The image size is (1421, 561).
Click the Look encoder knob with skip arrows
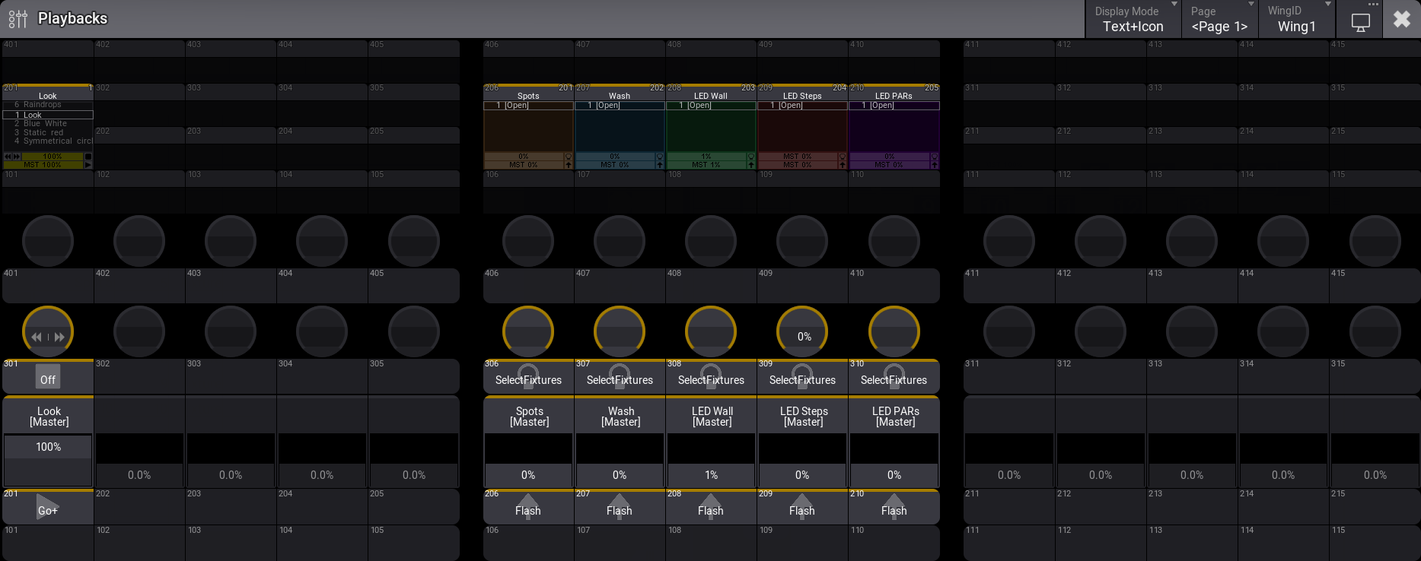point(48,331)
